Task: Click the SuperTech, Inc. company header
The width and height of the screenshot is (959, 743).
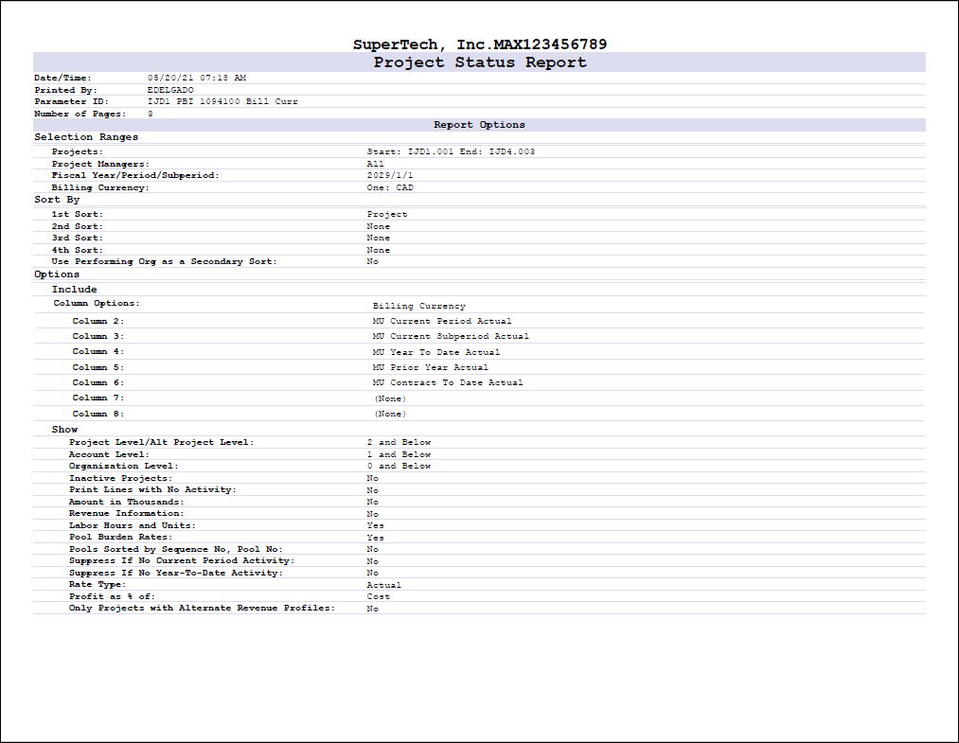Action: pos(479,44)
